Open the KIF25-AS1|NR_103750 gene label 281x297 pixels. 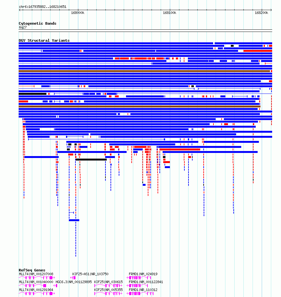click(x=90, y=274)
